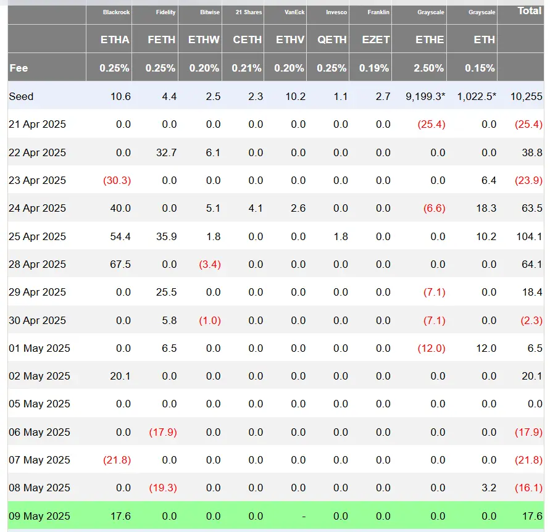Select the 22 Apr 2025 date
Image resolution: width=550 pixels, height=532 pixels.
click(x=37, y=152)
